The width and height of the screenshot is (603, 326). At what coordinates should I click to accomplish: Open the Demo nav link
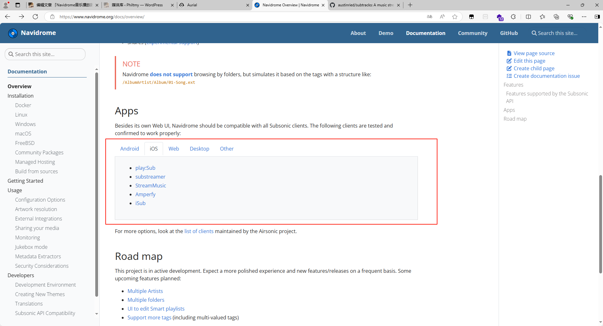click(x=386, y=33)
